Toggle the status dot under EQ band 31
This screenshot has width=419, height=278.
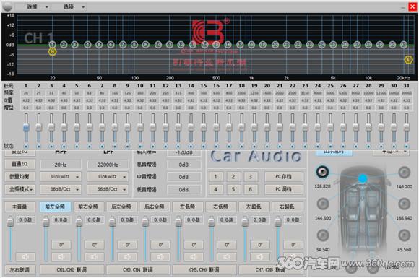pos(407,147)
